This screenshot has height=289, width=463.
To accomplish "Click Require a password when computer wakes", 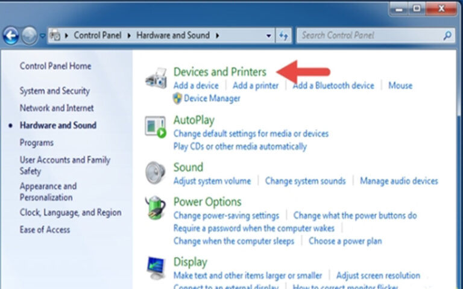I will (254, 228).
